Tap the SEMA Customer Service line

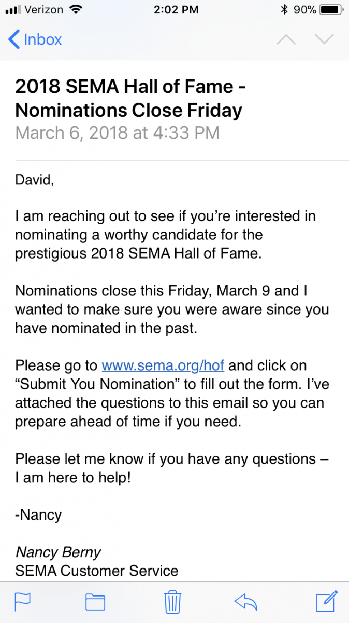coord(96,571)
